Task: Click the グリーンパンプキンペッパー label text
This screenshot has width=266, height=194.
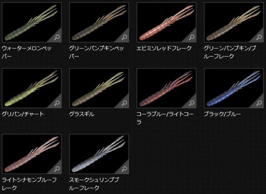Action: coord(96,52)
